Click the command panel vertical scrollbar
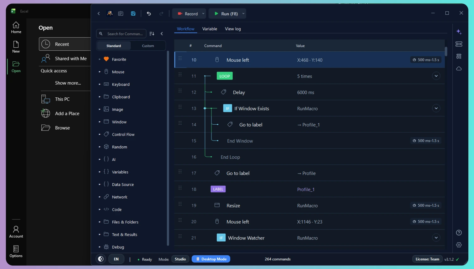The width and height of the screenshot is (474, 269). (168, 148)
